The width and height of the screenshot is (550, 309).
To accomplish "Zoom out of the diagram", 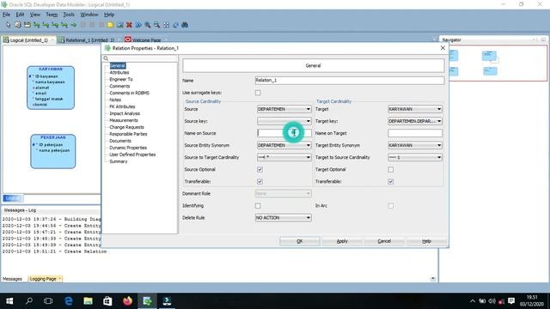I will click(156, 25).
